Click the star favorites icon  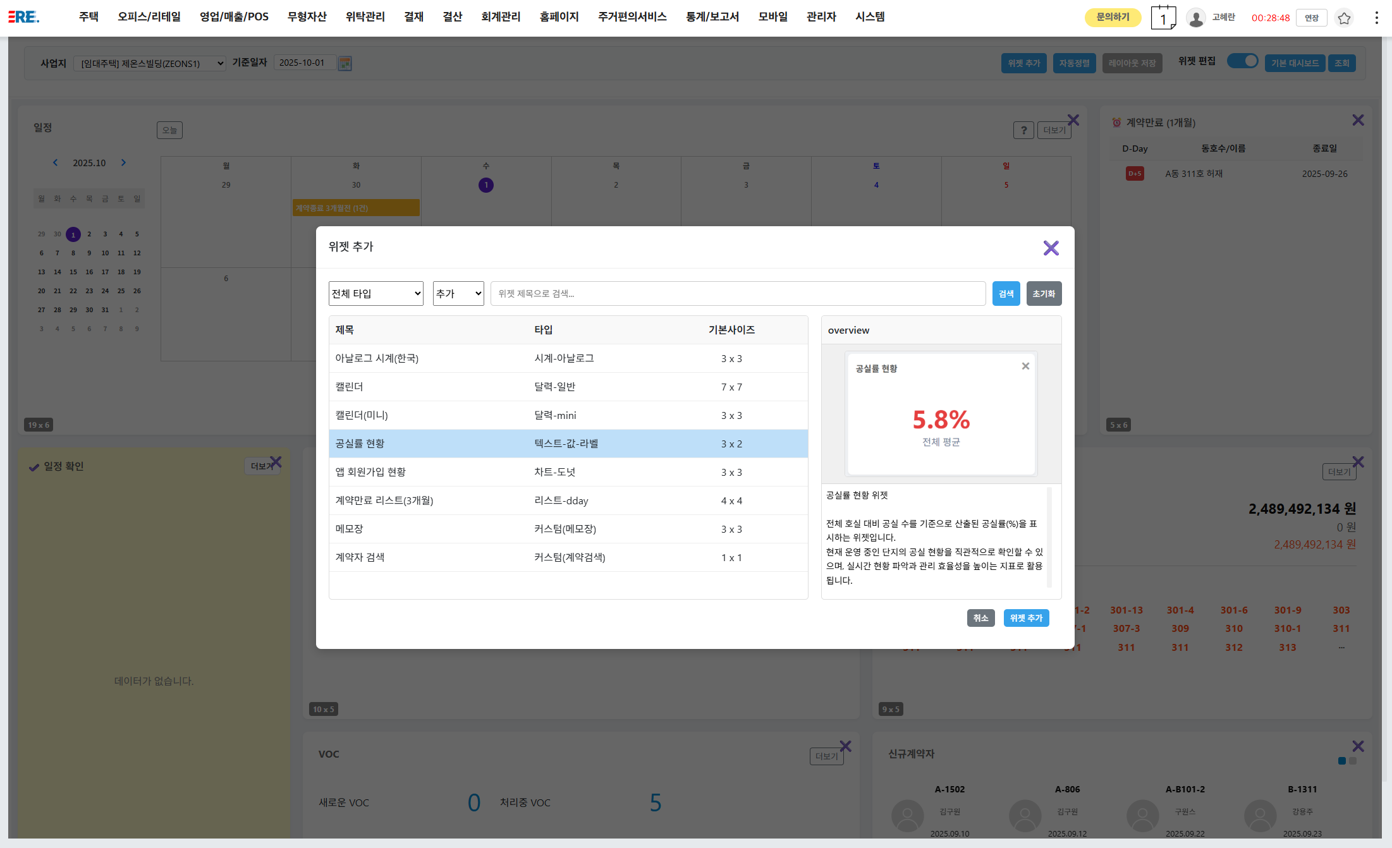(1344, 18)
